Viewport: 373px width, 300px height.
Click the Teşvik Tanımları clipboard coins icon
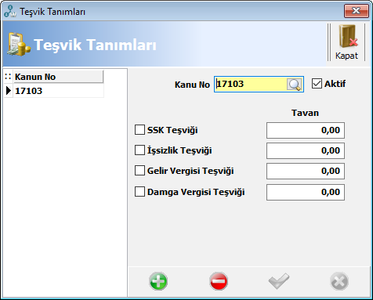click(x=19, y=44)
